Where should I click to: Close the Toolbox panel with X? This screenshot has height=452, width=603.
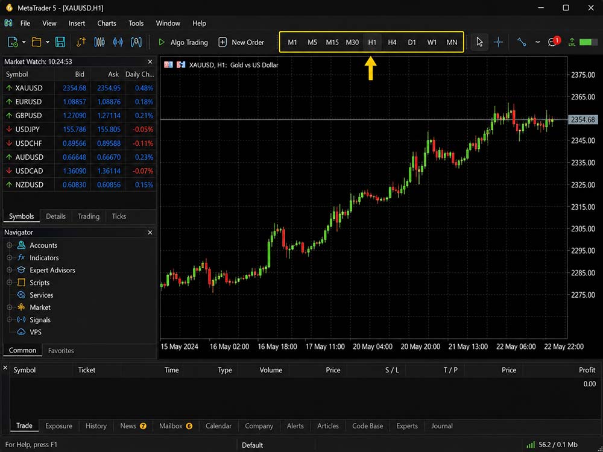point(5,368)
